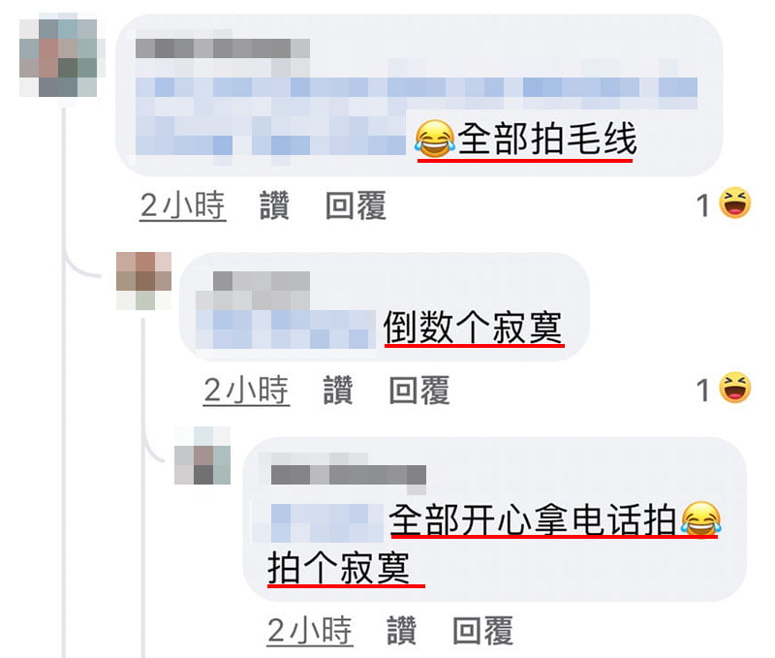Open the top commenter's blurred name
The height and width of the screenshot is (658, 775).
point(223,48)
